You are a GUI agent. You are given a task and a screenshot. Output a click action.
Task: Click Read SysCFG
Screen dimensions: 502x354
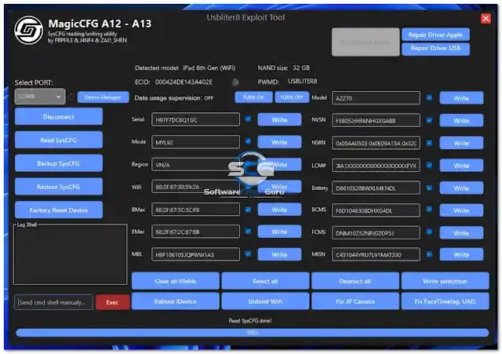(x=59, y=140)
